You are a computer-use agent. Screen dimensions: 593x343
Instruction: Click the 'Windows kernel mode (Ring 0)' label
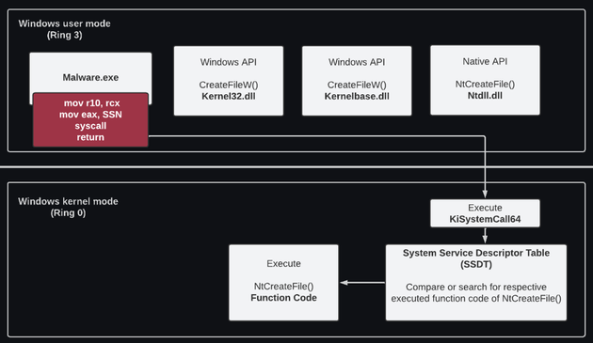coord(68,207)
